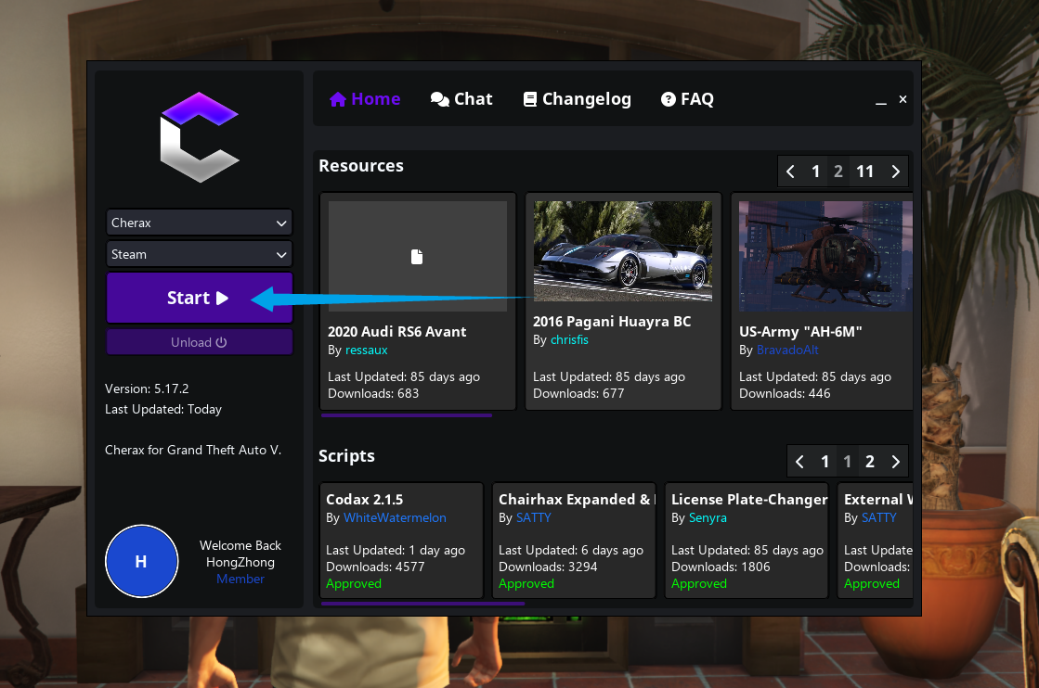This screenshot has width=1039, height=688.
Task: Click the Unload button
Action: [199, 342]
